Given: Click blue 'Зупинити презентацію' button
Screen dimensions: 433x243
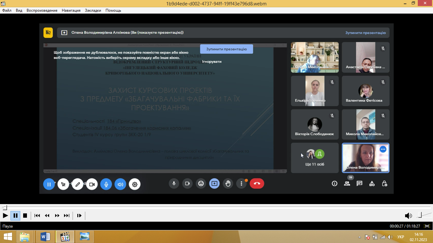Looking at the screenshot, I should (x=226, y=49).
